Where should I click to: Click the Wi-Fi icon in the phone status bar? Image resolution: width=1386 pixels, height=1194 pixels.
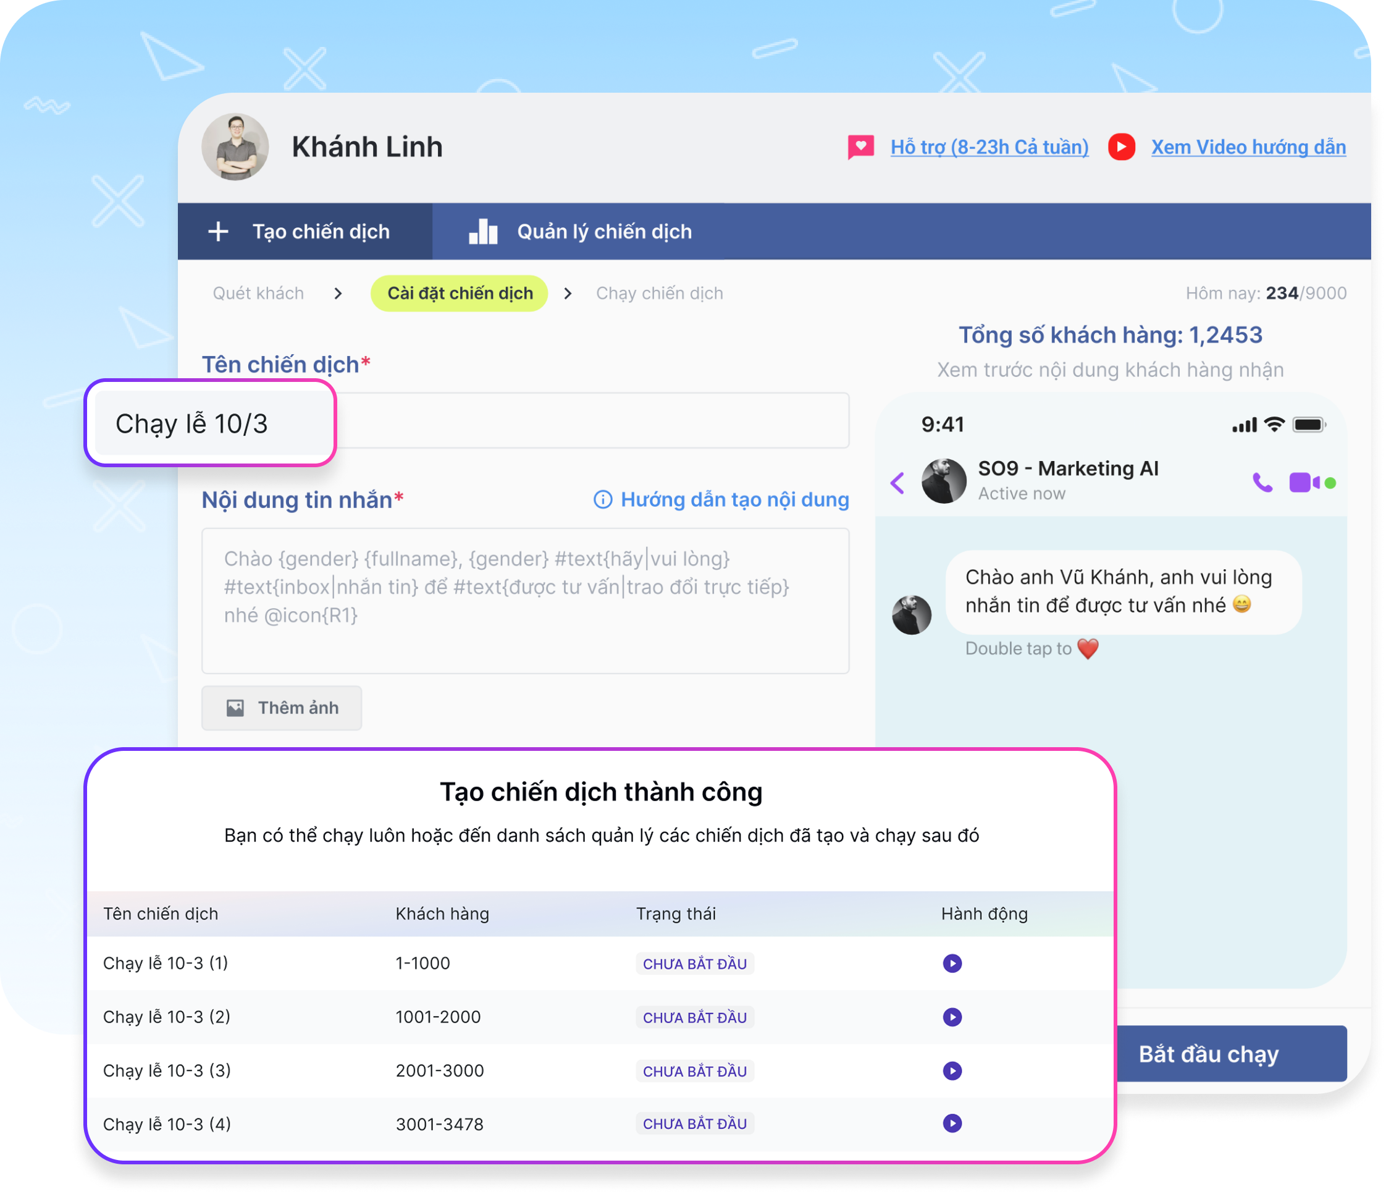(1275, 425)
